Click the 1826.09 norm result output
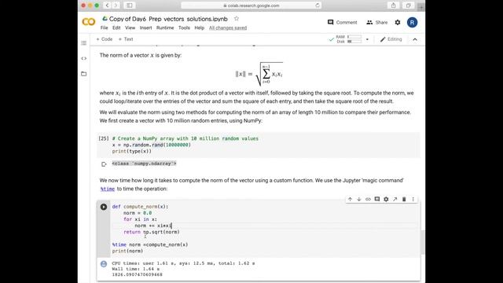 (137, 274)
